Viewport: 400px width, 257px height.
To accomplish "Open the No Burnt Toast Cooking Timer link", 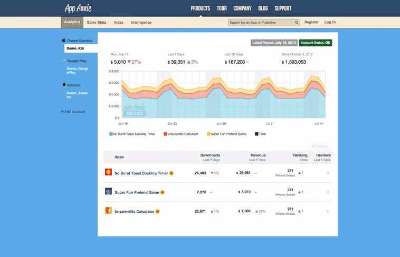I will click(x=141, y=173).
